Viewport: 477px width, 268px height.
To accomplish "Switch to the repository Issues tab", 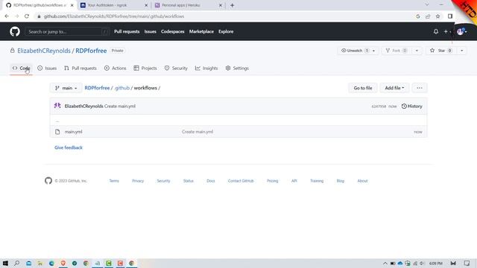I will [47, 68].
